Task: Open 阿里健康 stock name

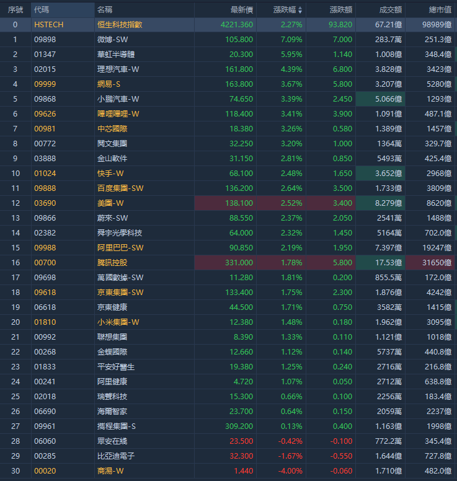Action: point(112,382)
